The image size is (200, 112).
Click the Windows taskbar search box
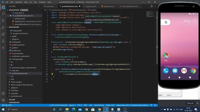pyautogui.click(x=28, y=109)
